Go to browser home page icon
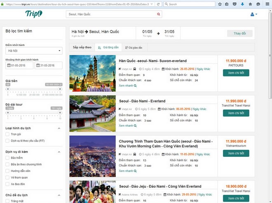Image resolution: width=272 pixels, height=203 pixels. click(250, 4)
